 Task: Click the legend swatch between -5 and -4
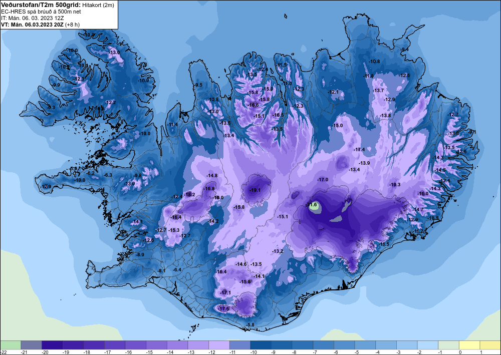pos(365,345)
